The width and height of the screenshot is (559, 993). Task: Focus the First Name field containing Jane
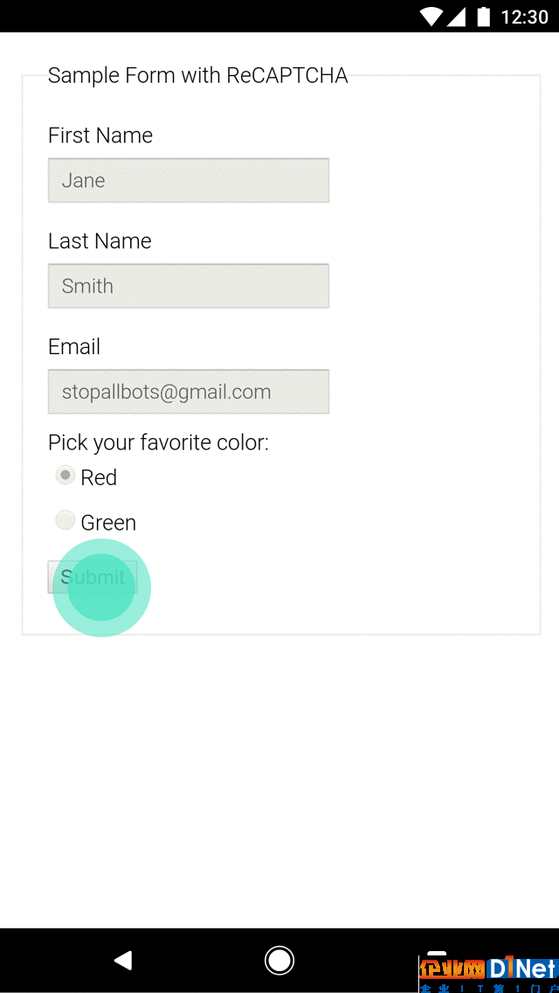tap(189, 180)
